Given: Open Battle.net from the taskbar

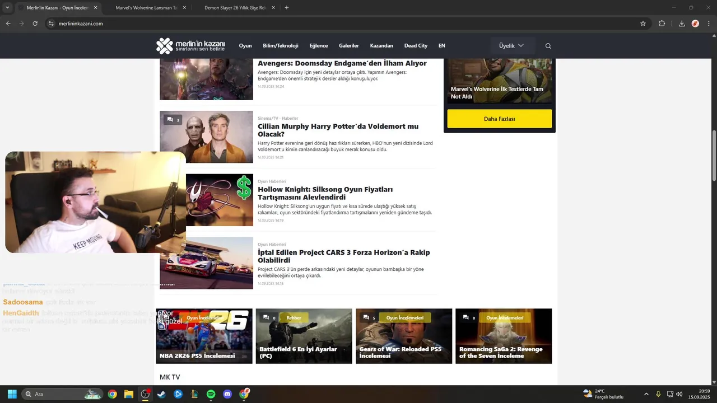Looking at the screenshot, I should pyautogui.click(x=178, y=394).
